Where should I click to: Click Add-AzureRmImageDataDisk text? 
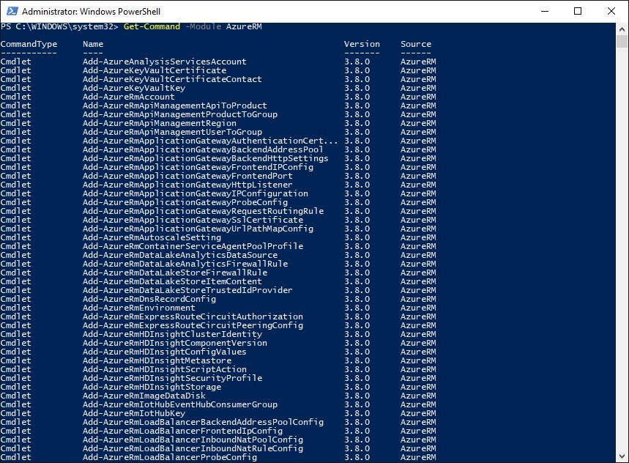(x=144, y=397)
